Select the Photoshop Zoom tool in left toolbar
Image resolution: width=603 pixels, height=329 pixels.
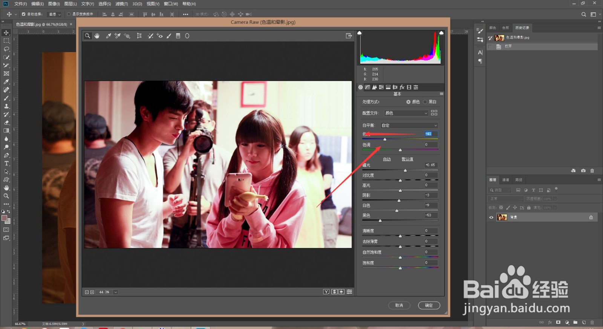coord(6,196)
